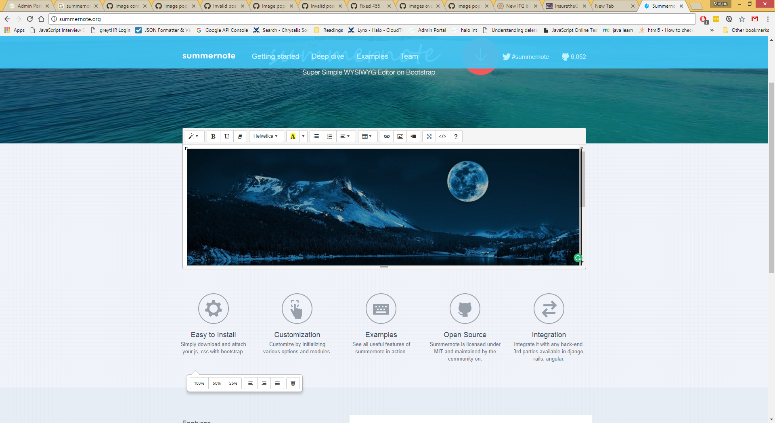
Task: Toggle fullscreen mode of the editor
Action: point(429,136)
